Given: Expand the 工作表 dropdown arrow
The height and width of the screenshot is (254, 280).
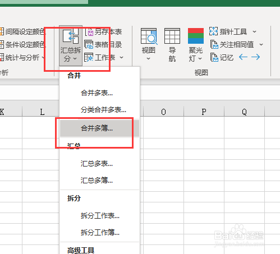Looking at the screenshot, I should (122, 57).
